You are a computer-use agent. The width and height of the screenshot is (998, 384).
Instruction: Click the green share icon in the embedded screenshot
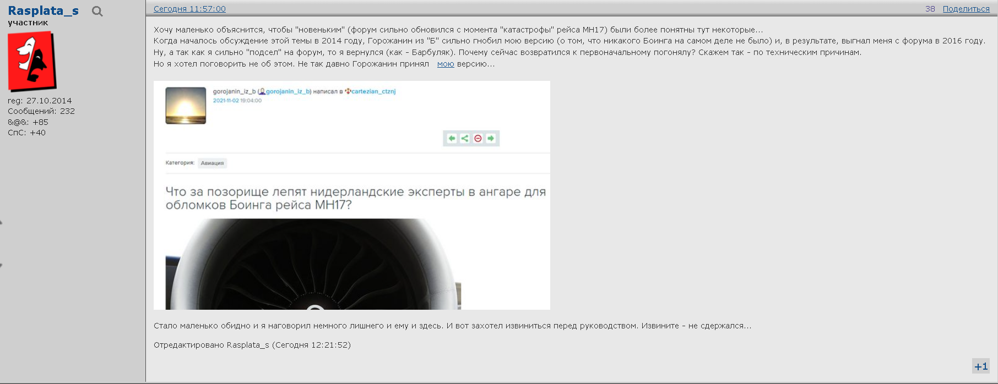[x=465, y=138]
